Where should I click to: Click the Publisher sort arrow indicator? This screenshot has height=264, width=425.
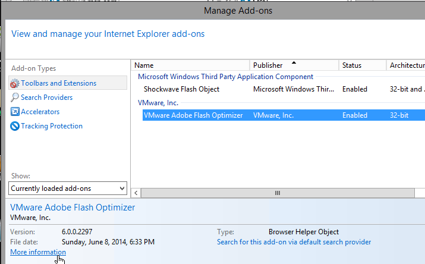[x=294, y=62]
